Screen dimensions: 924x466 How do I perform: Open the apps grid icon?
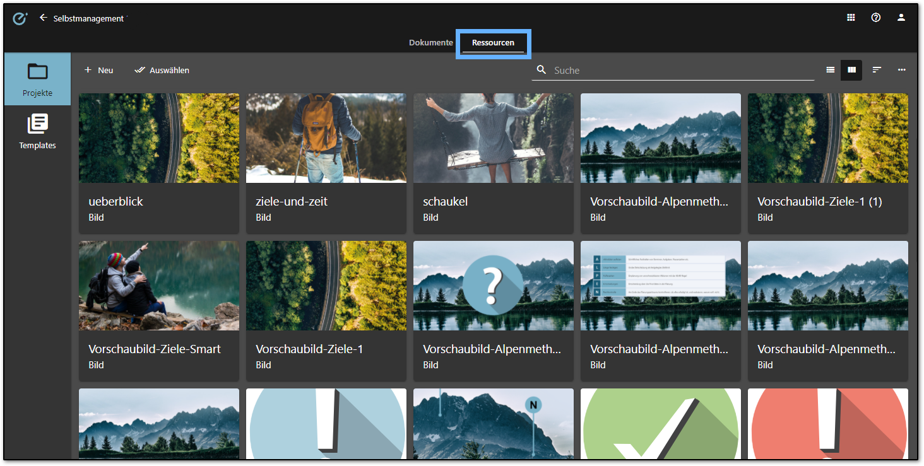point(851,18)
